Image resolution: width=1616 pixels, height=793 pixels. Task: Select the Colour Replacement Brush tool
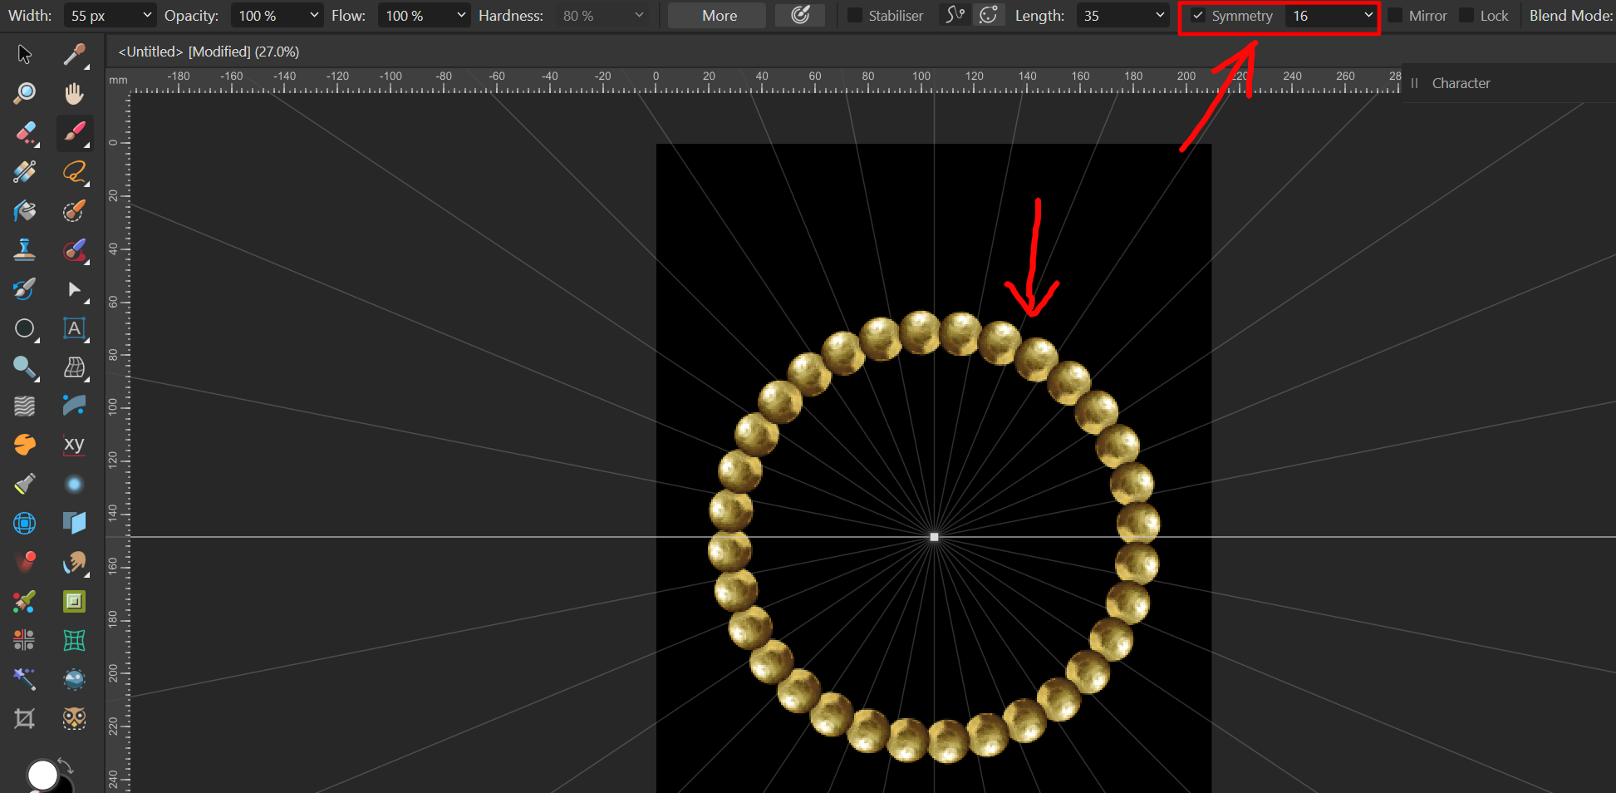tap(25, 601)
